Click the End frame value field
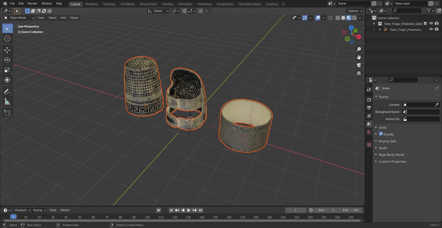This screenshot has height=228, width=442. pos(351,210)
